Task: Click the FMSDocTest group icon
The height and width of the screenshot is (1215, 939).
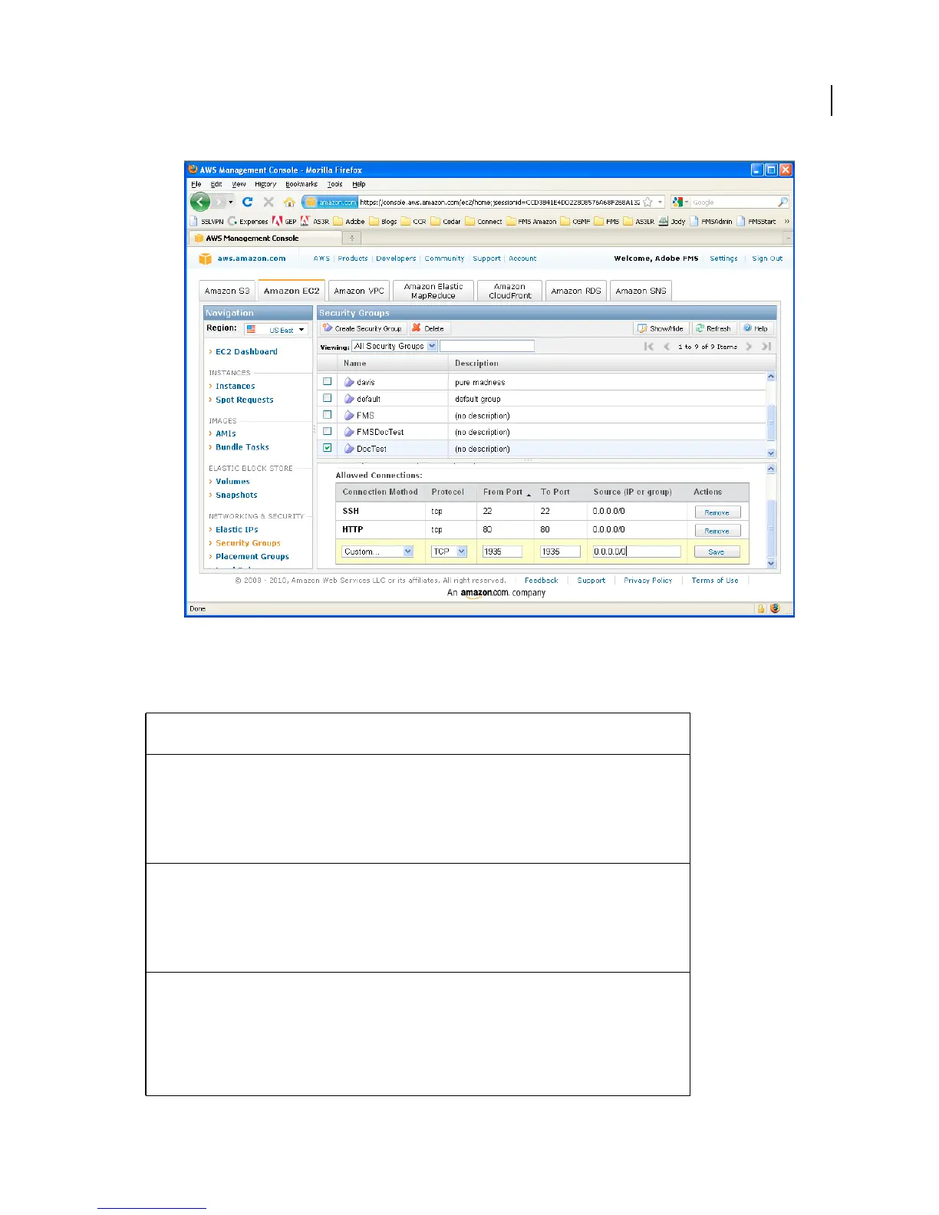Action: [x=349, y=432]
